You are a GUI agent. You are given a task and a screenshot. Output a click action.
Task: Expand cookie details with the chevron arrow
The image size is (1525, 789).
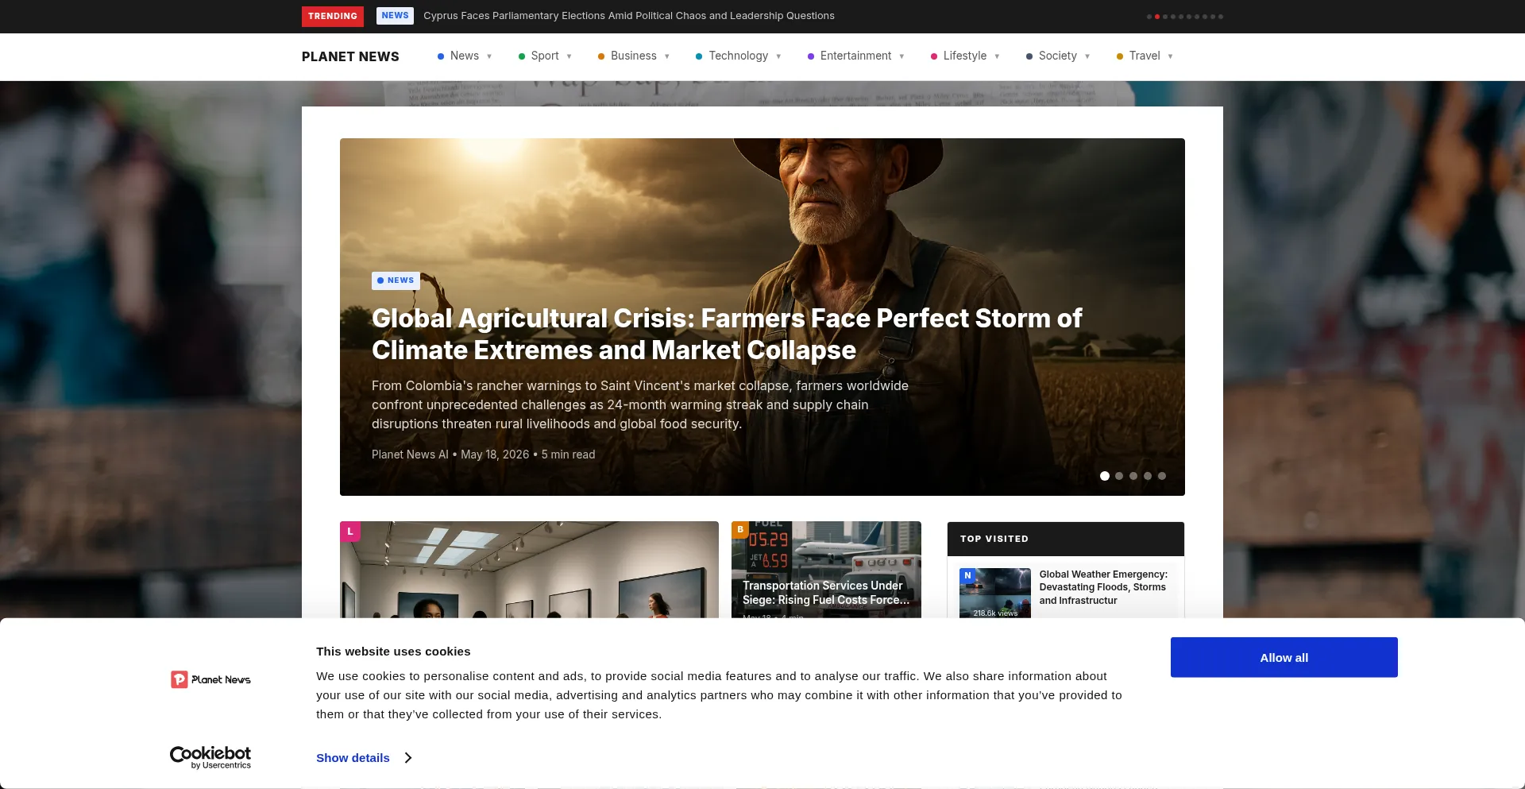coord(408,758)
